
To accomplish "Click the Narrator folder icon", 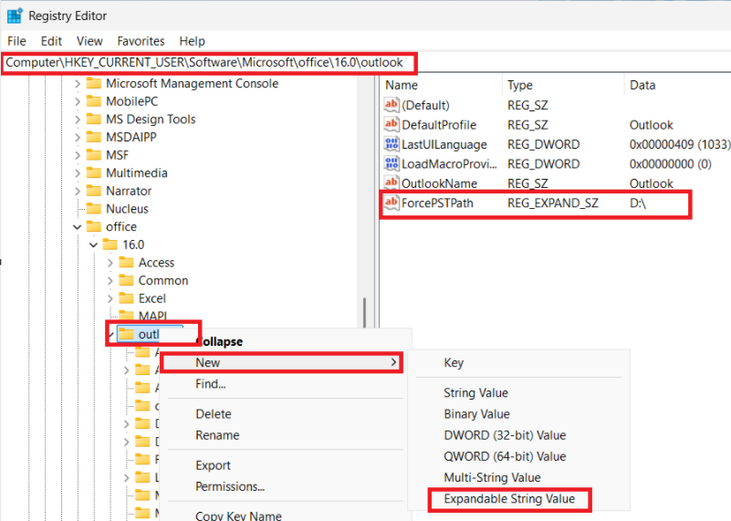I will tap(94, 191).
